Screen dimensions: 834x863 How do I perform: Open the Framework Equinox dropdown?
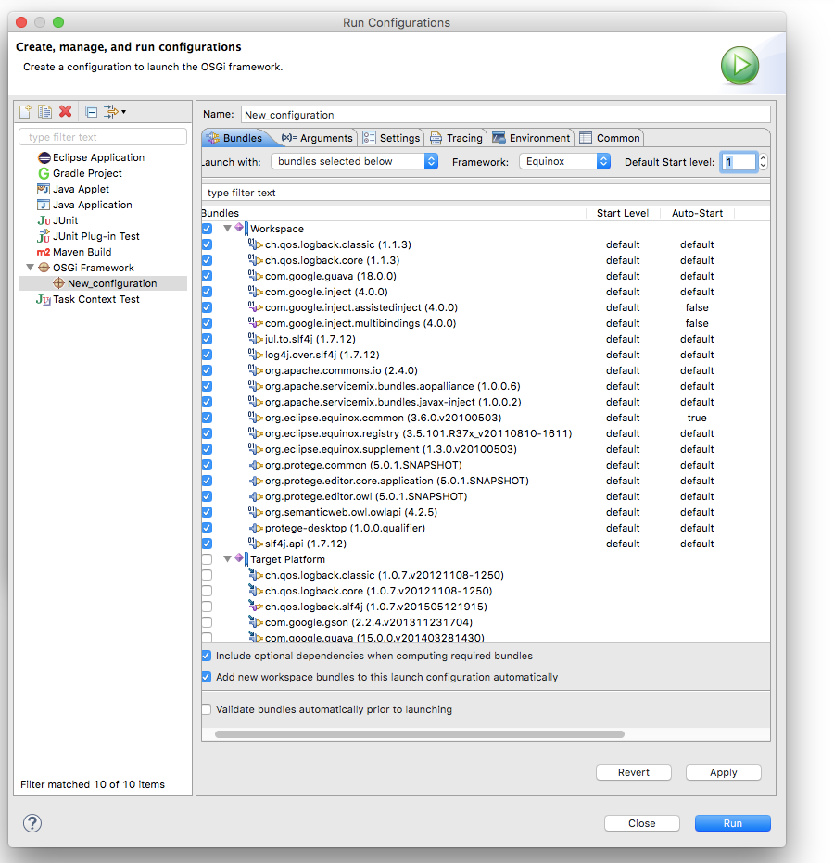(564, 161)
